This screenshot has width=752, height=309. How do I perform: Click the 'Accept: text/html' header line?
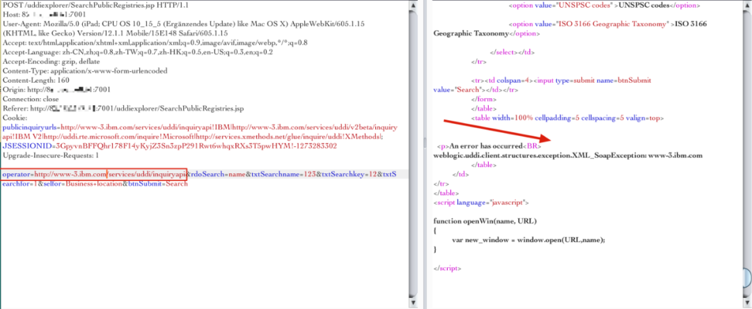[155, 42]
